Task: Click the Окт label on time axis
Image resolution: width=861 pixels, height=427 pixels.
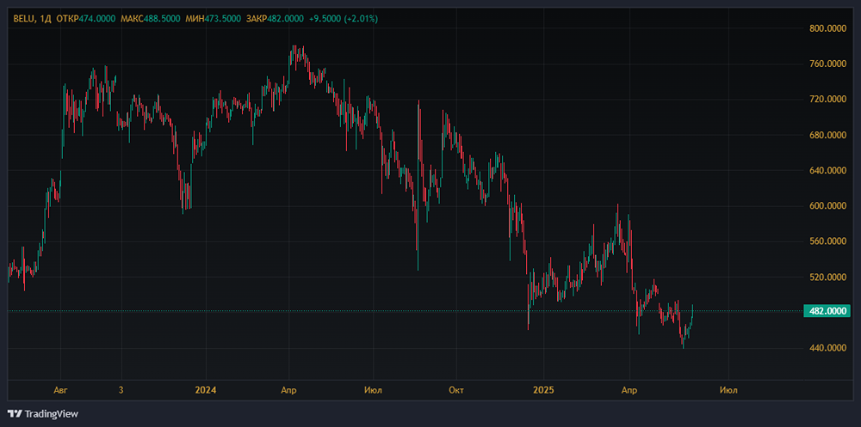Action: click(x=456, y=389)
